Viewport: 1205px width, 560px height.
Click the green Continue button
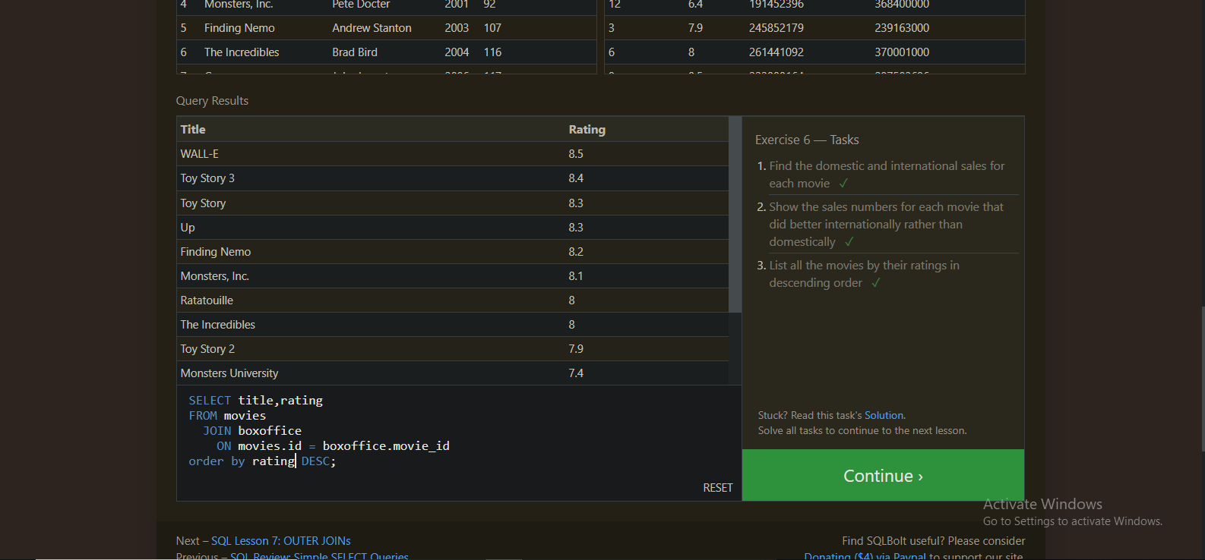[x=883, y=475]
